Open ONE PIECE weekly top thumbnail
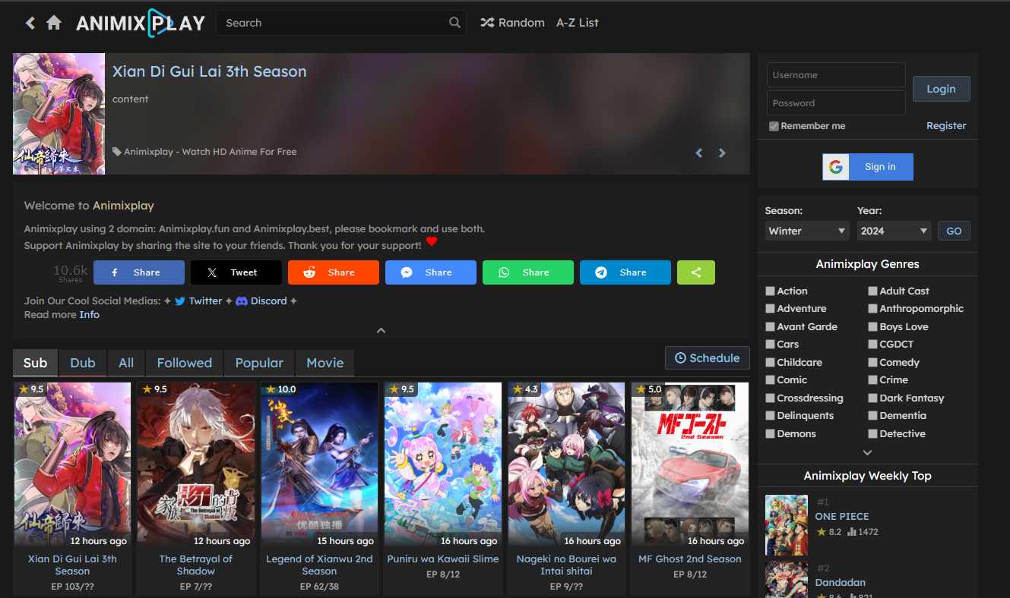The width and height of the screenshot is (1010, 598). [787, 525]
